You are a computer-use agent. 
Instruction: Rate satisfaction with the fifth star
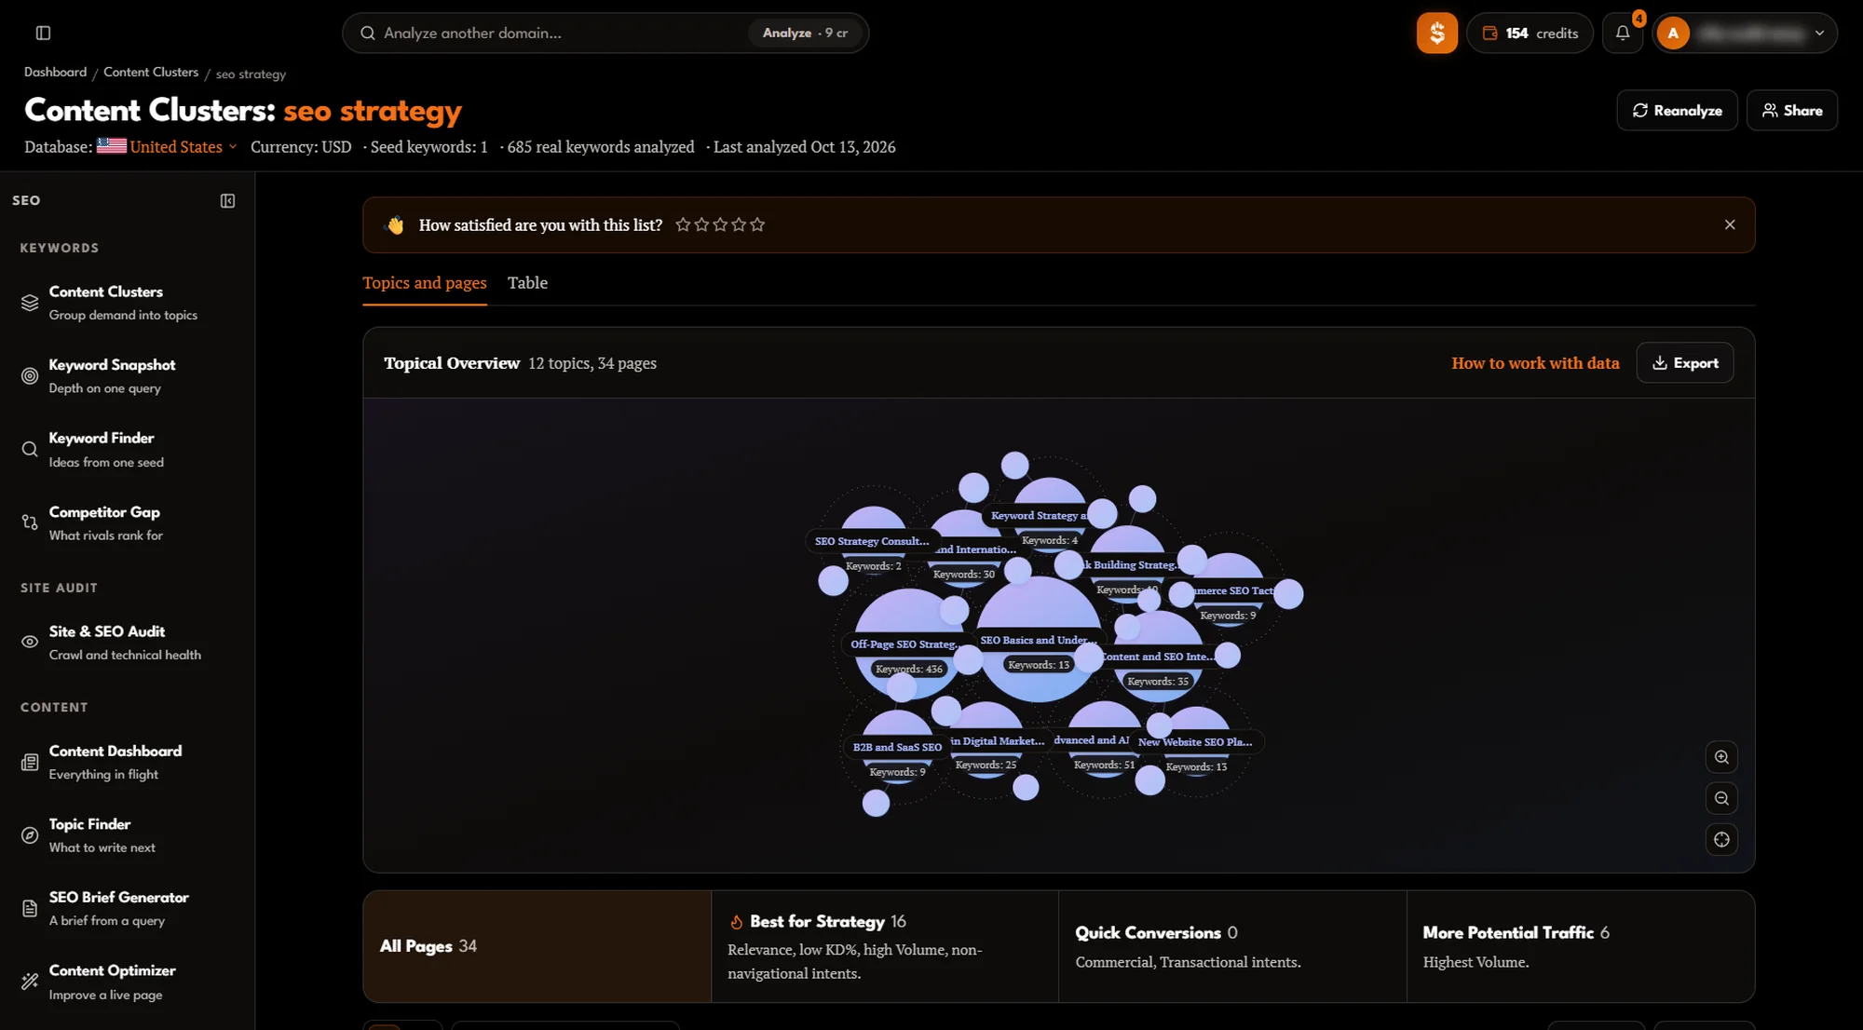(757, 225)
